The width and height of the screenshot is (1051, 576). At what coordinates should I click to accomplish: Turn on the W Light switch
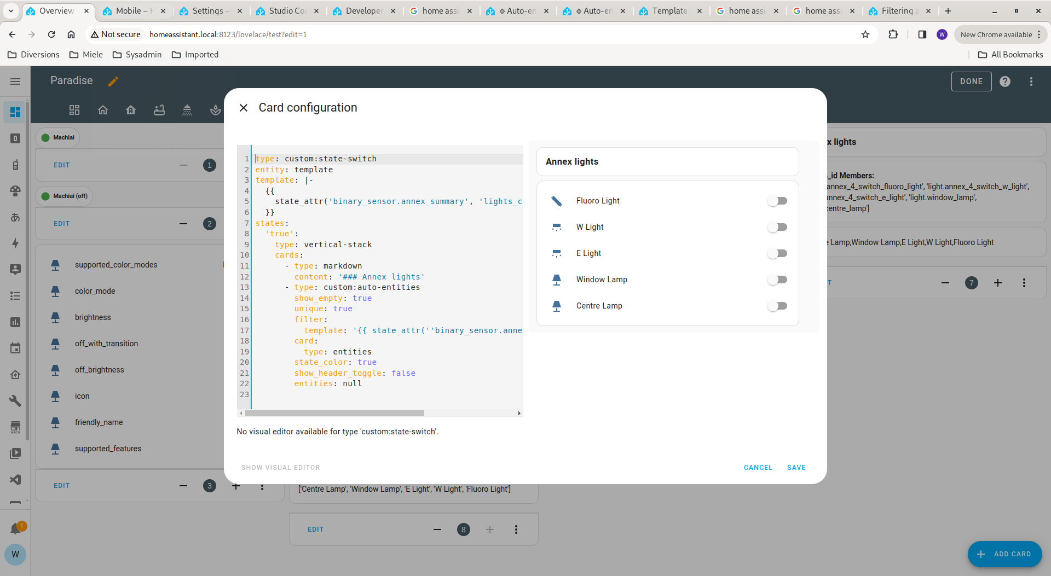click(777, 227)
